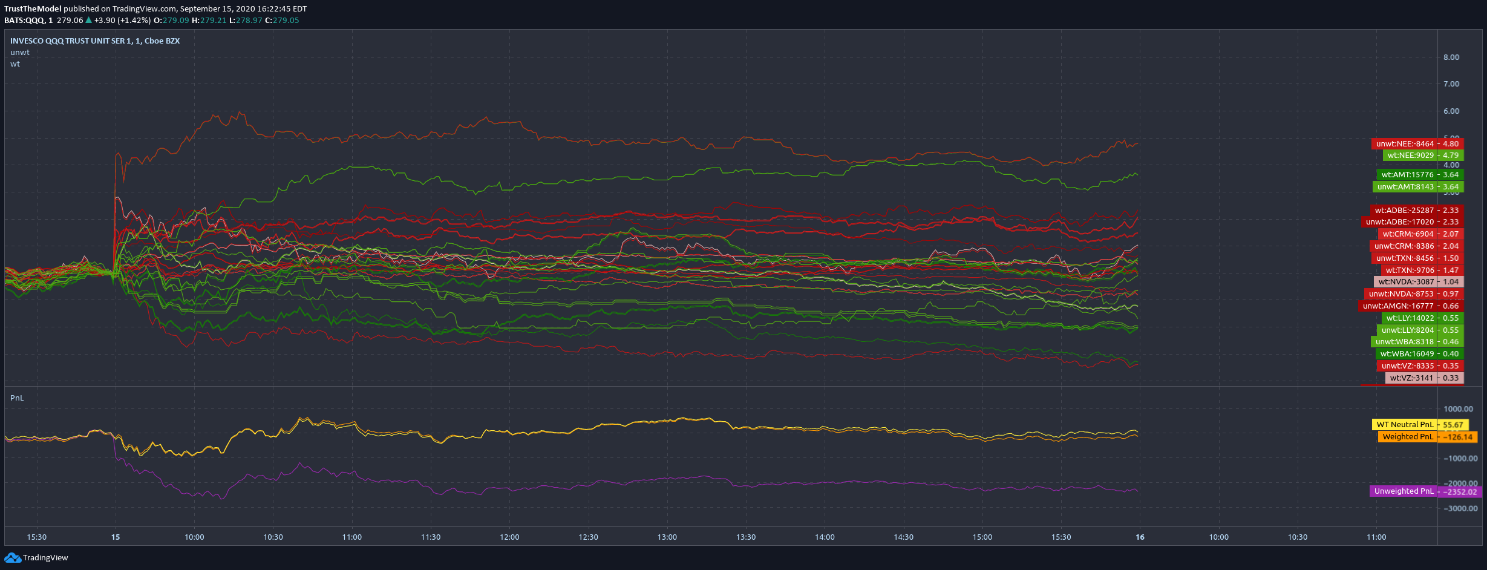Click the 13:00 time axis label
The height and width of the screenshot is (570, 1487).
point(667,537)
